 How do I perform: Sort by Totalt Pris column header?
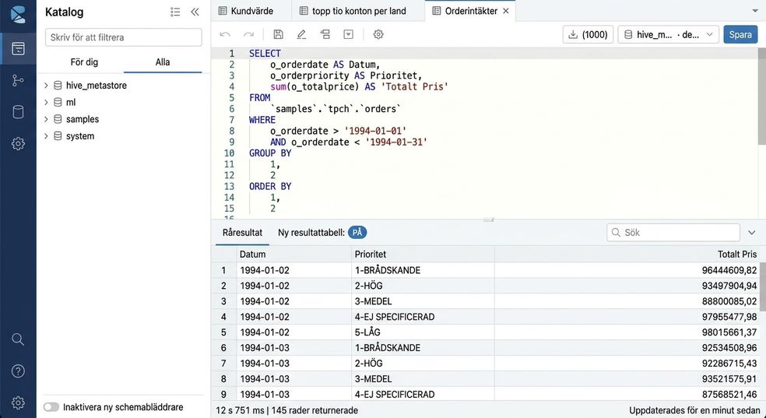627,254
